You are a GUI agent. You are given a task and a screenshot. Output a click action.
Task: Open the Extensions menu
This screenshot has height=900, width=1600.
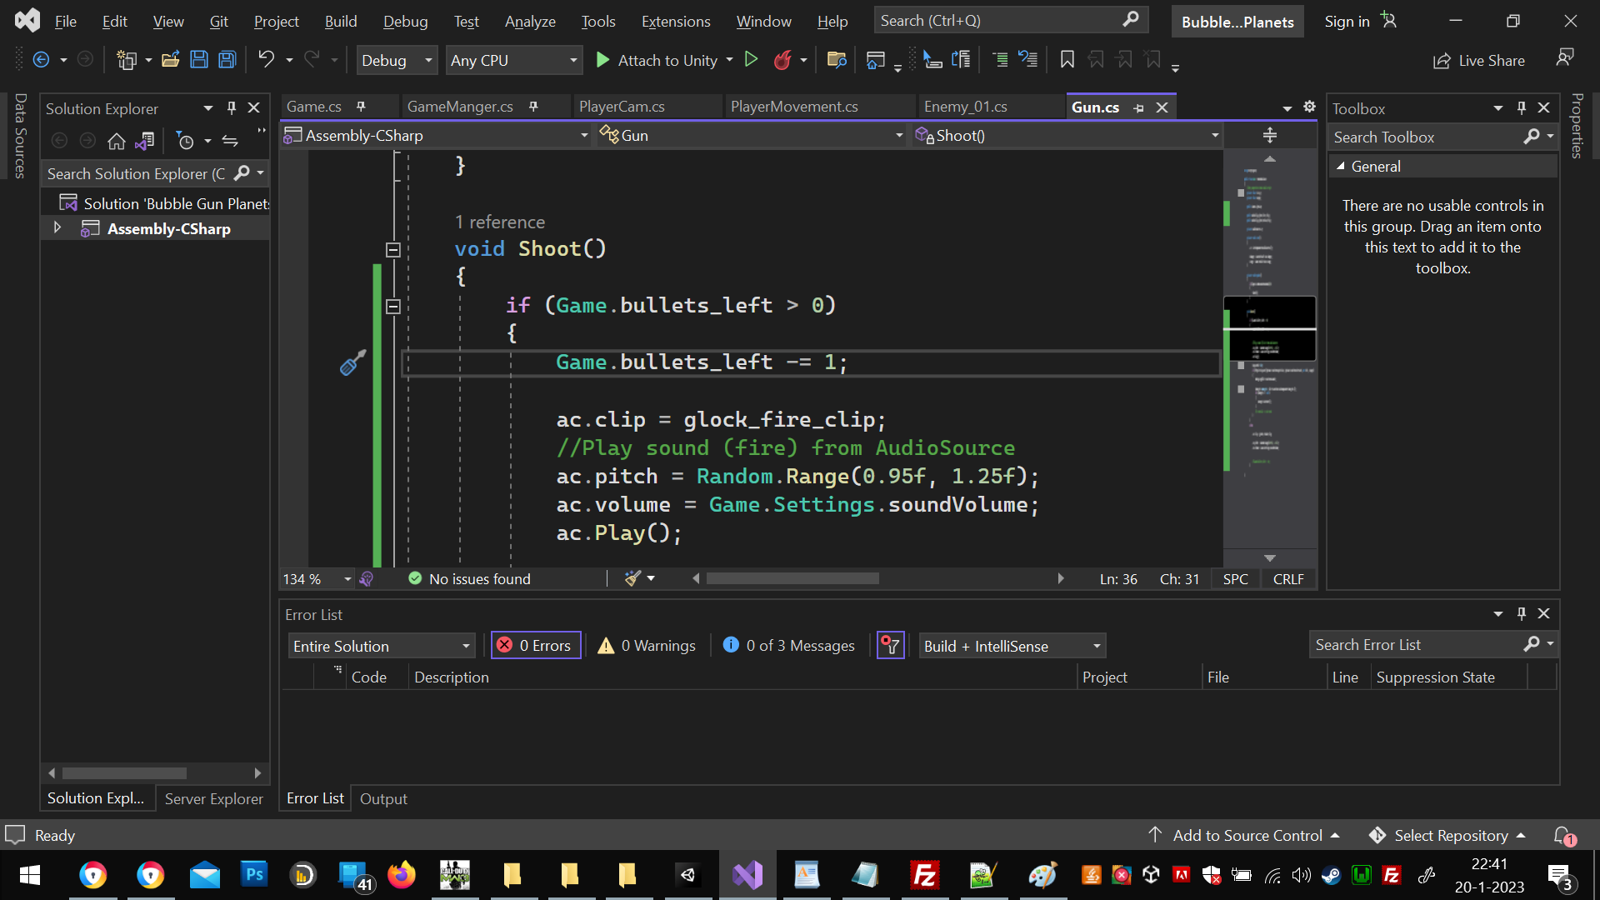676,22
